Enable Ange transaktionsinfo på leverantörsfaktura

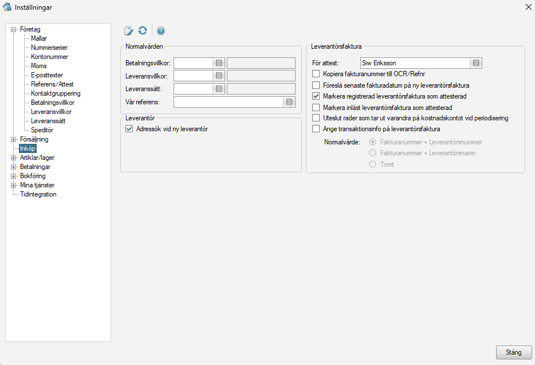pyautogui.click(x=316, y=129)
